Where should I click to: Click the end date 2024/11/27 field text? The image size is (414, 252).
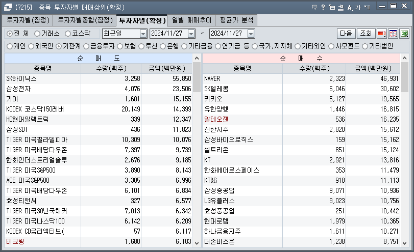(227, 34)
